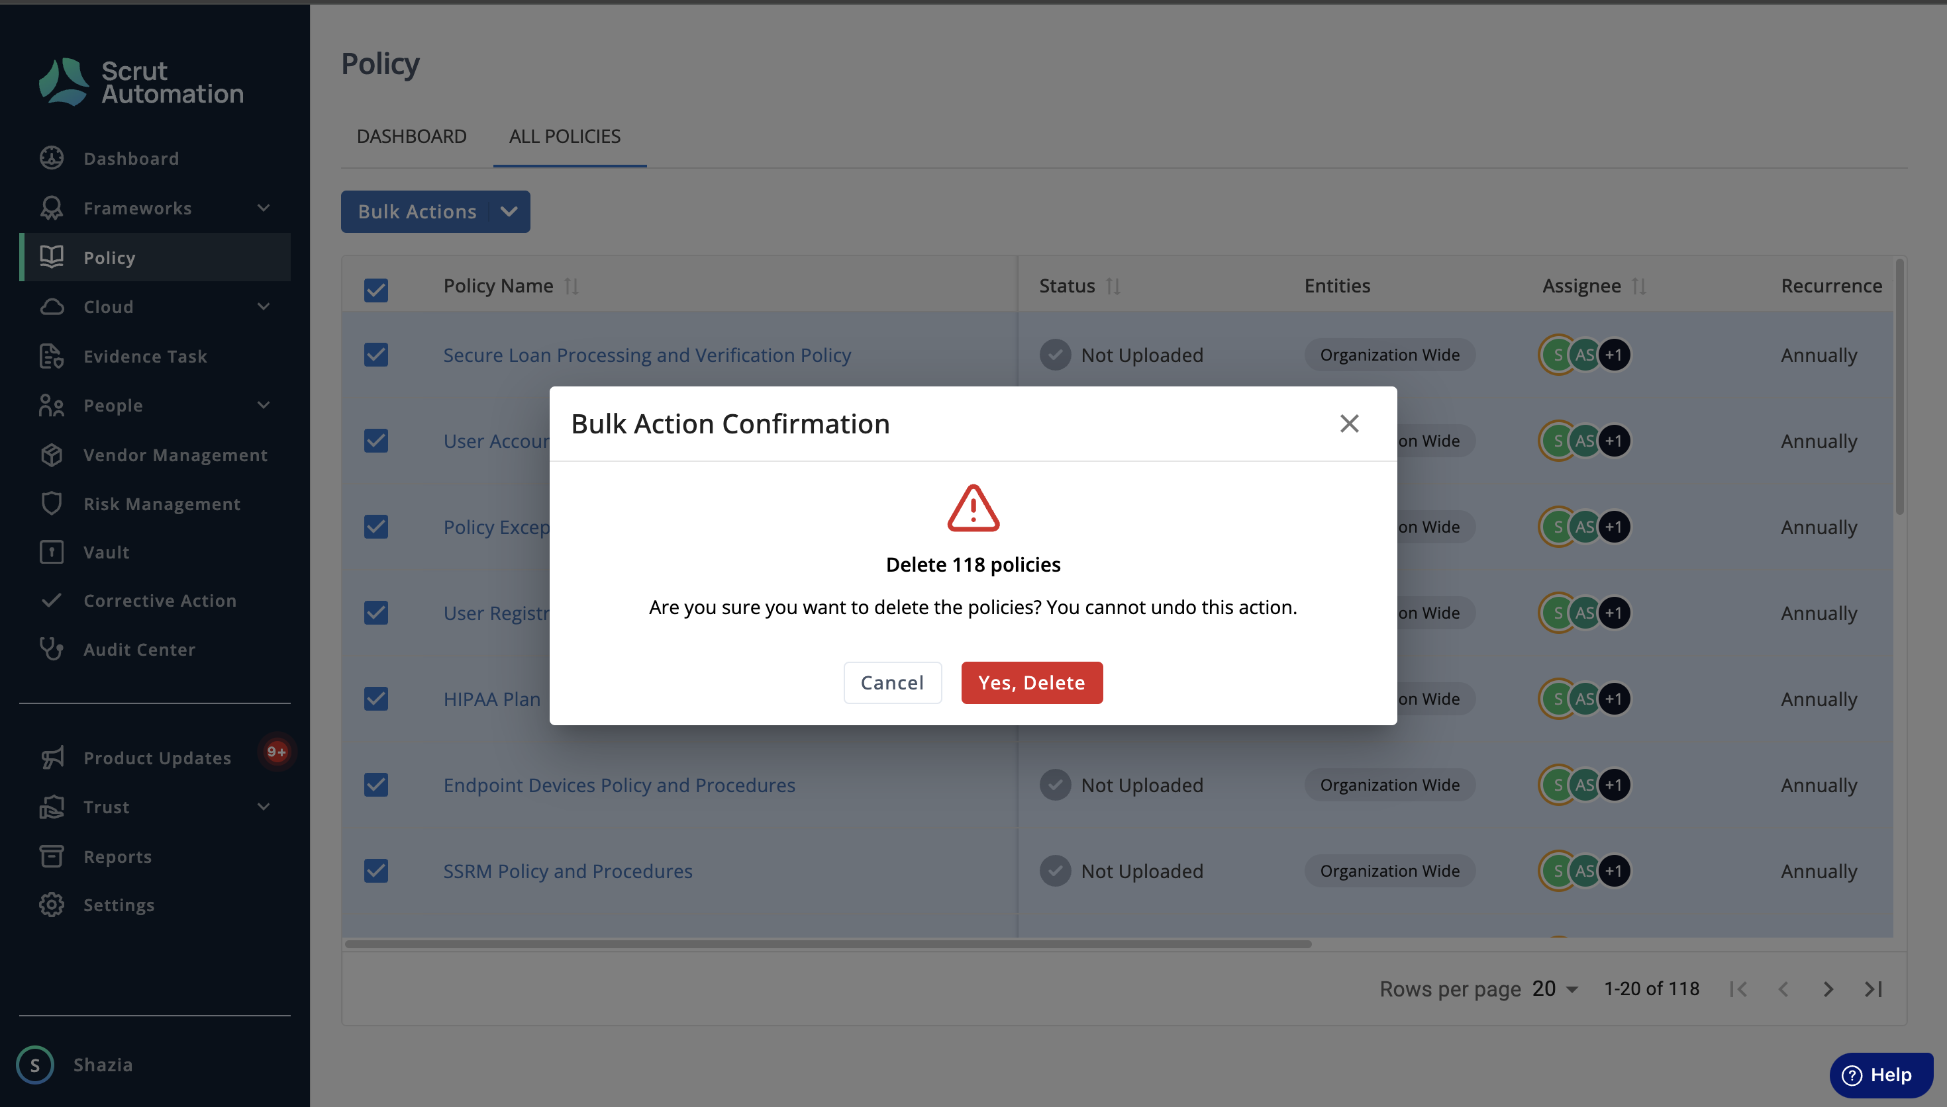Click the Cloud icon in sidebar
Screen dimensions: 1947x1107
click(52, 306)
